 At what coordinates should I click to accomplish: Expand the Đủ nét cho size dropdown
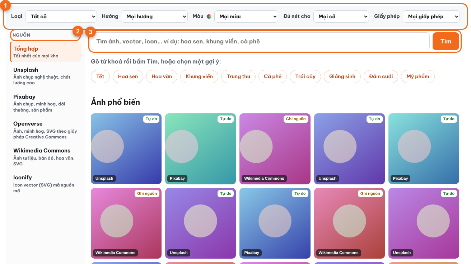coord(341,16)
